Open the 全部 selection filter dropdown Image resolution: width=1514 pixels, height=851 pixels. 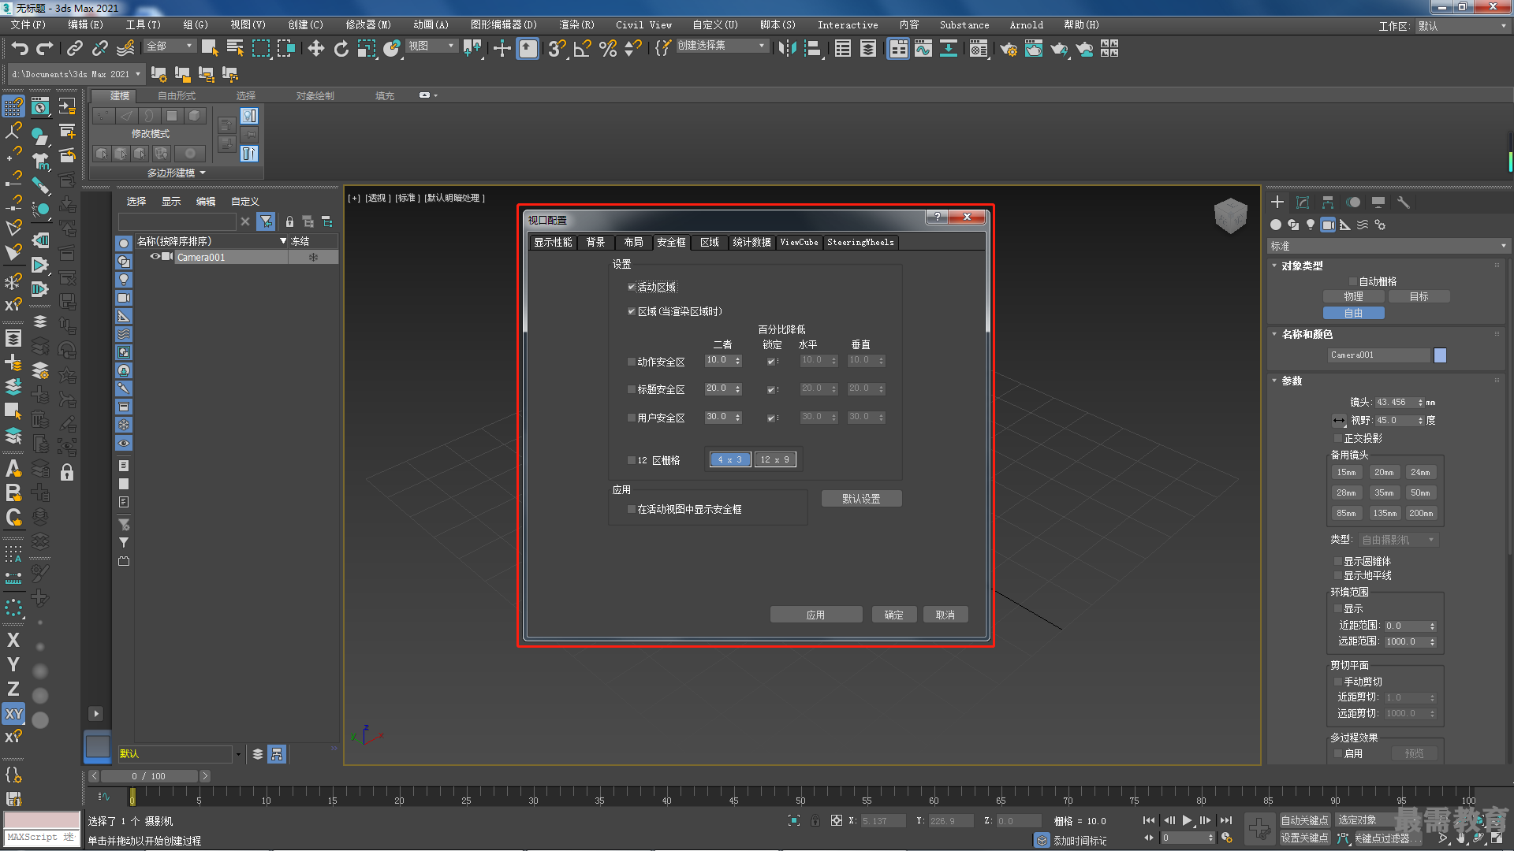pos(170,46)
